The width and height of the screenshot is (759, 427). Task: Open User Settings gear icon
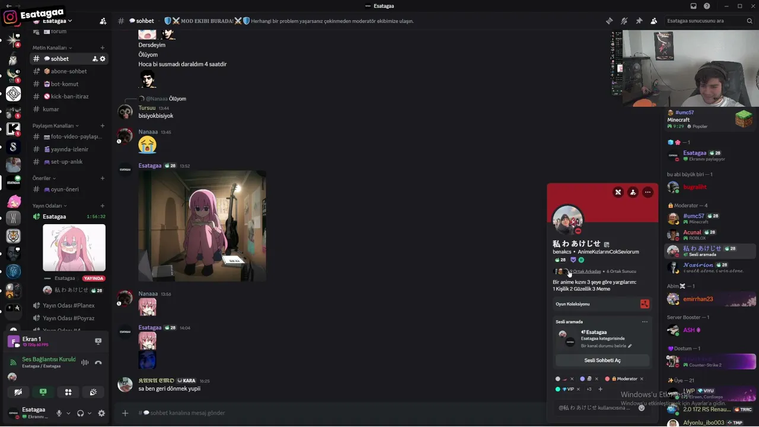(101, 413)
